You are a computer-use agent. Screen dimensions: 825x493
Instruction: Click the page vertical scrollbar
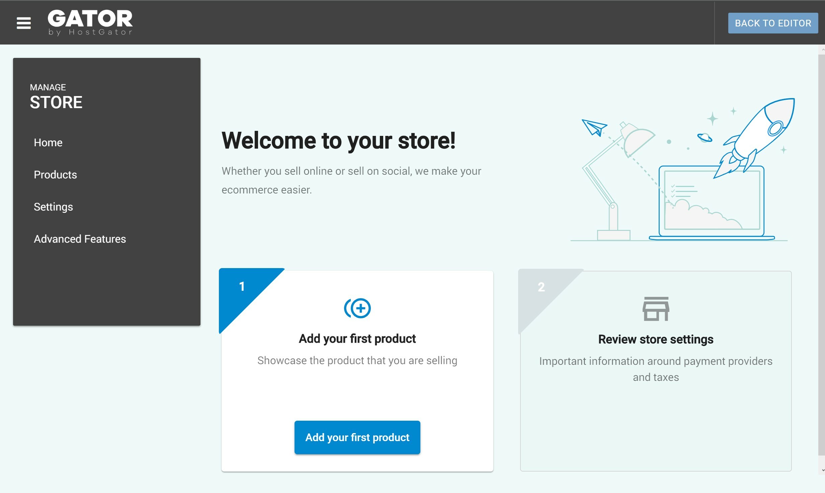pyautogui.click(x=821, y=254)
